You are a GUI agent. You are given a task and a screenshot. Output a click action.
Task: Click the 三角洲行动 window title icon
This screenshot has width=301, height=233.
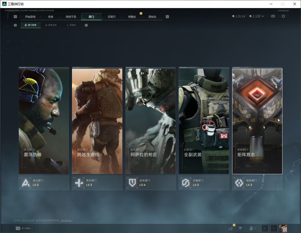4,4
